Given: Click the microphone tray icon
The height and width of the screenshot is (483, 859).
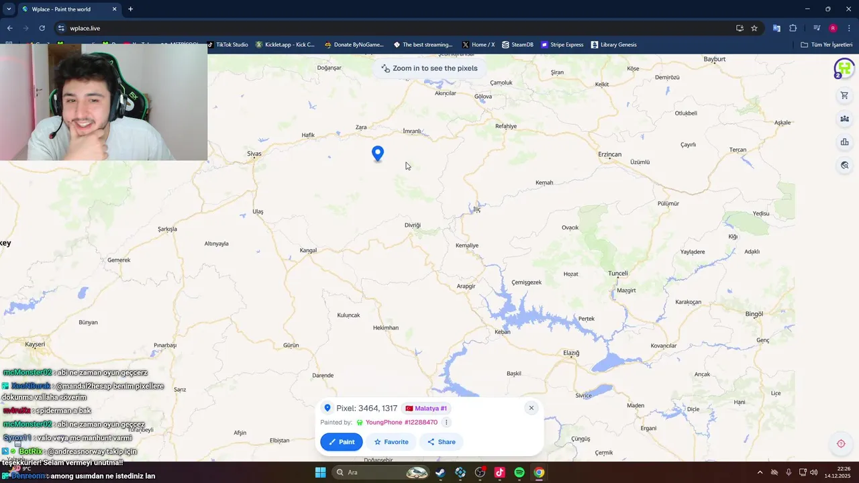Looking at the screenshot, I should click(789, 472).
